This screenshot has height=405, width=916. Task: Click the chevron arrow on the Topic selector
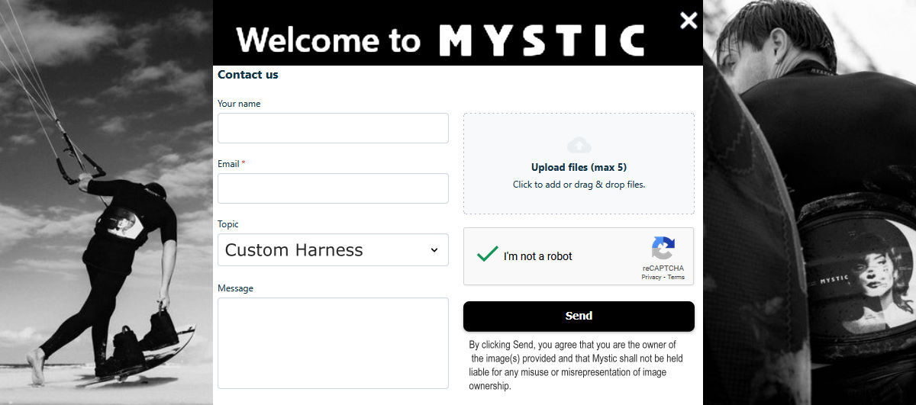(434, 250)
